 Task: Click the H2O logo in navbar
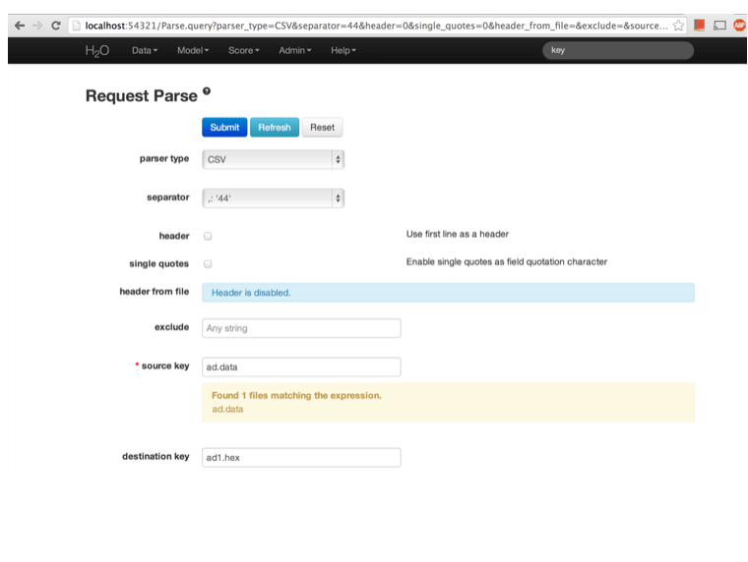tap(96, 50)
